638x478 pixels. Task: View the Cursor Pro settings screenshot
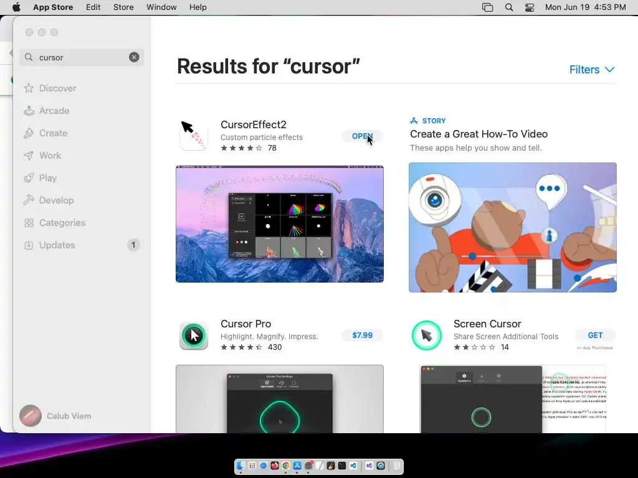click(x=280, y=399)
